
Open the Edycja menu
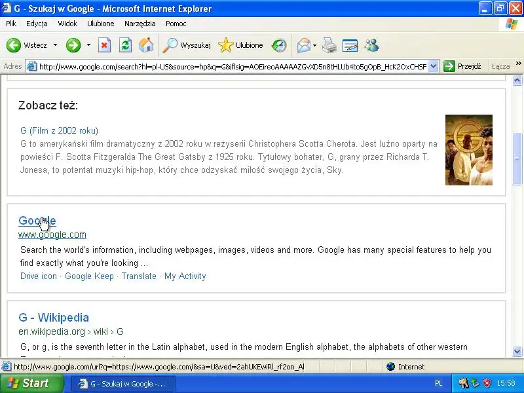(x=37, y=24)
